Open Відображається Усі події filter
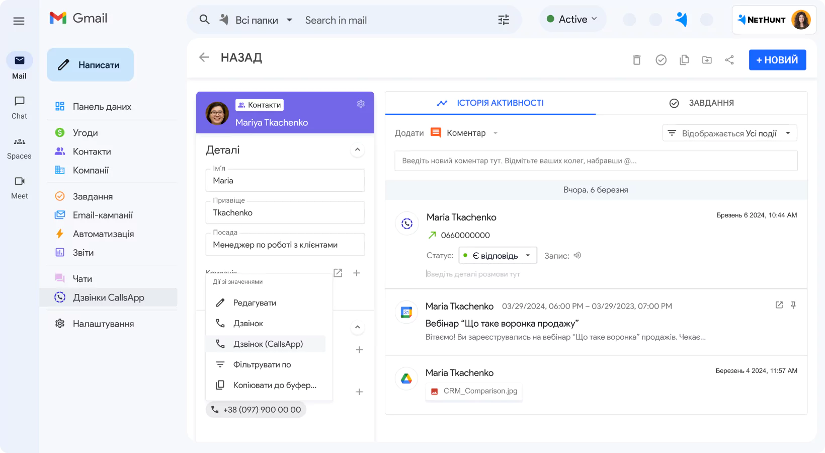 pyautogui.click(x=729, y=133)
